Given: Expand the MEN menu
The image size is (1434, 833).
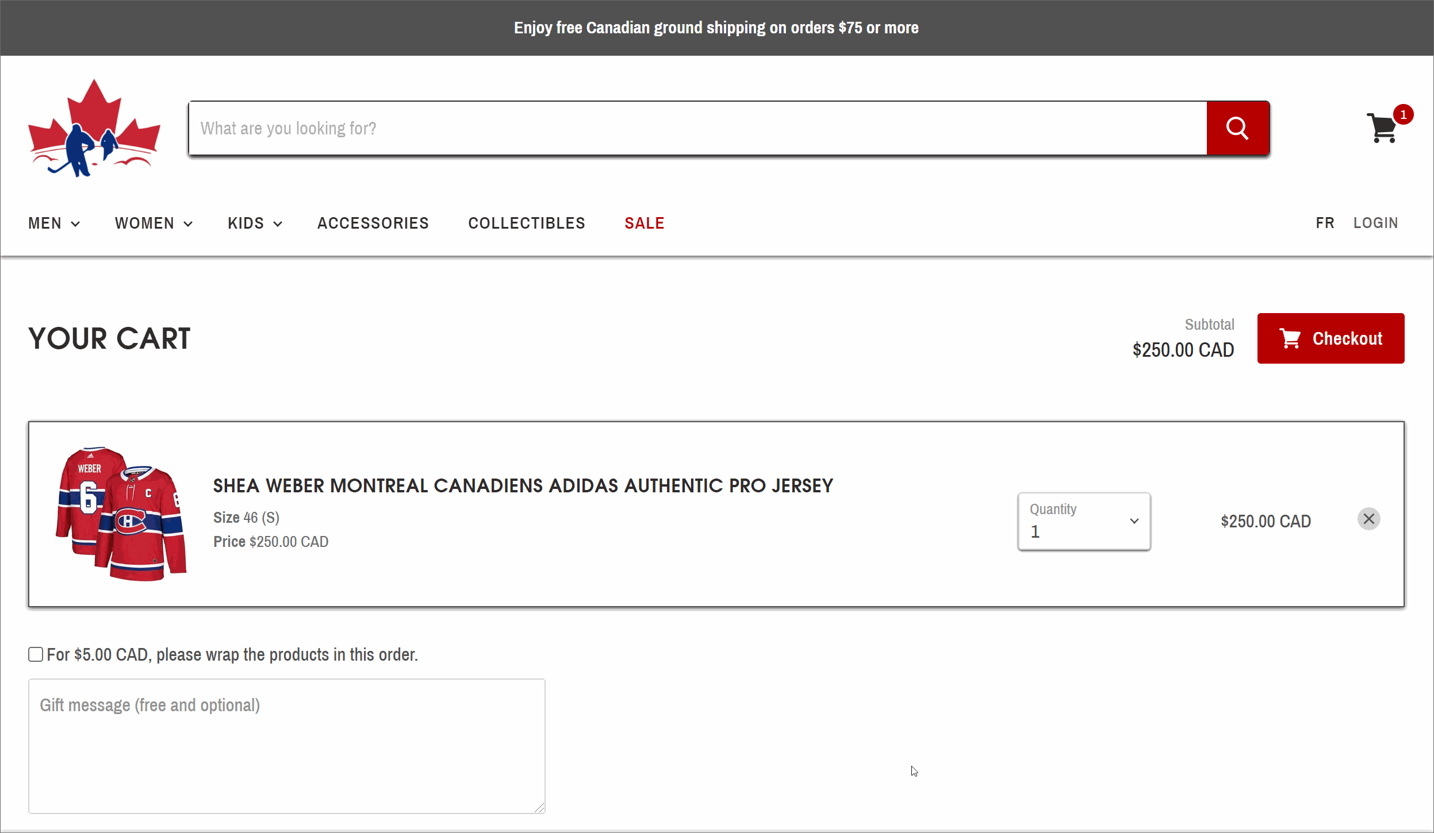Looking at the screenshot, I should (x=54, y=223).
